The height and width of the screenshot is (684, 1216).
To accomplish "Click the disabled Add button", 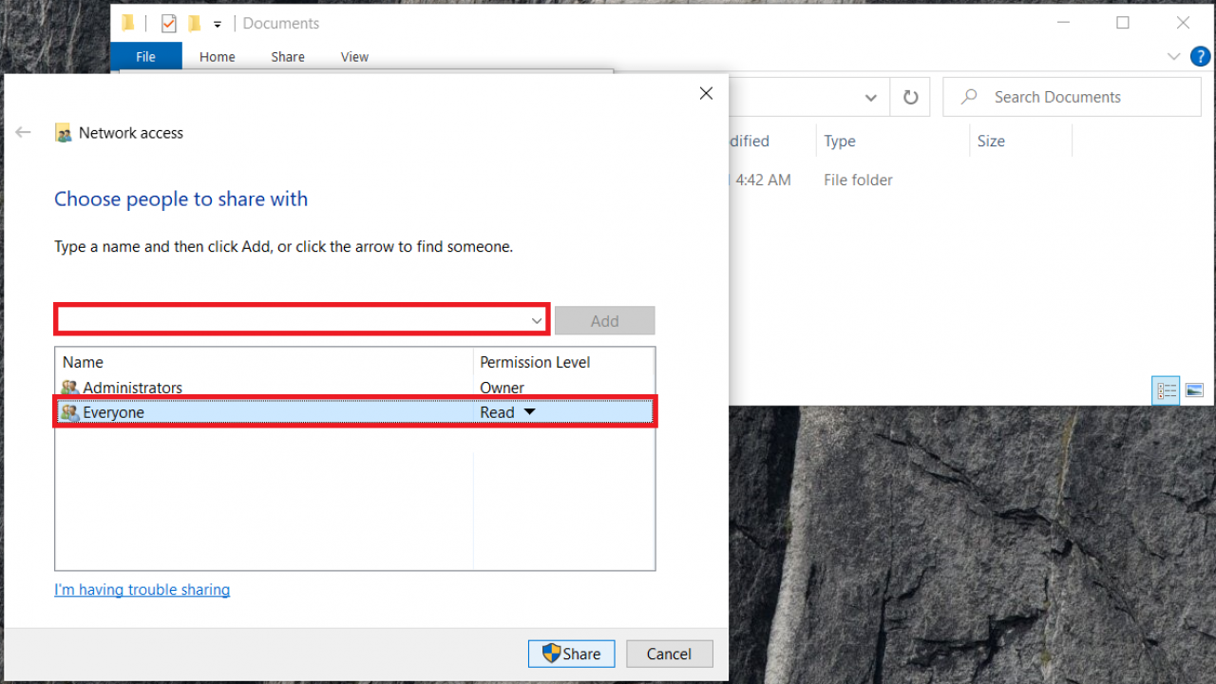I will (604, 321).
